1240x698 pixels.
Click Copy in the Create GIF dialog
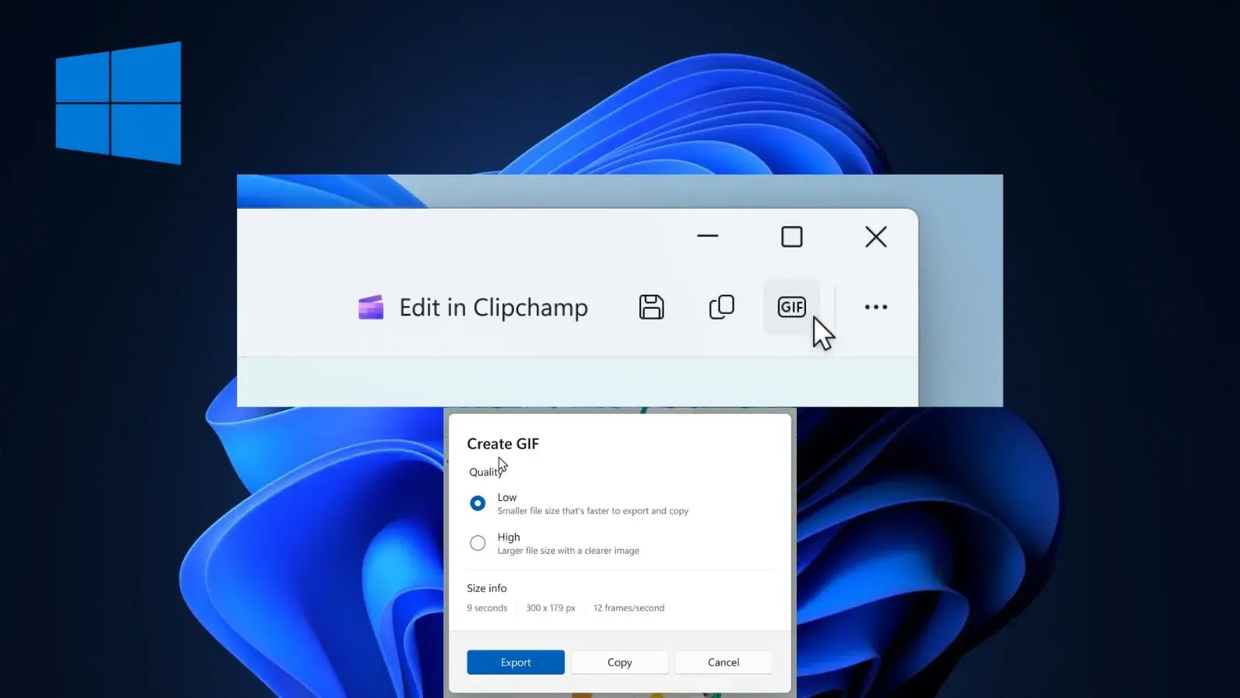tap(619, 662)
